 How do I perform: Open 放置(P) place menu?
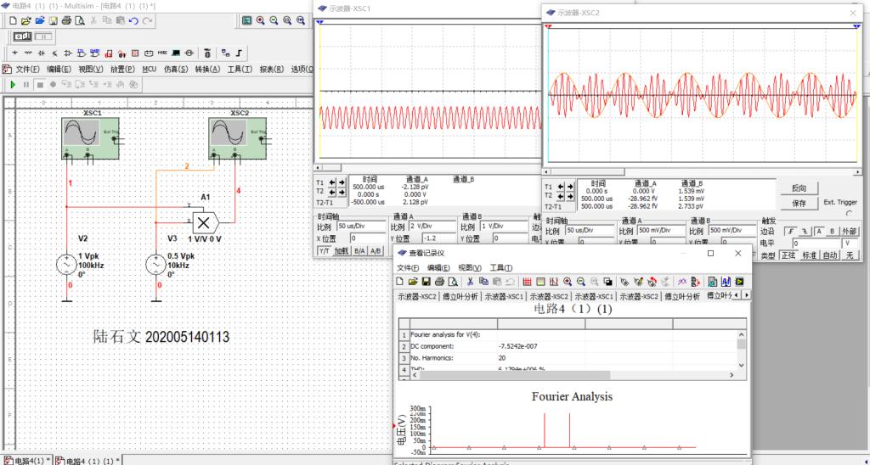[122, 70]
